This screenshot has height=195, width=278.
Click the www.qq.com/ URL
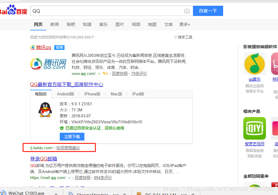84,74
